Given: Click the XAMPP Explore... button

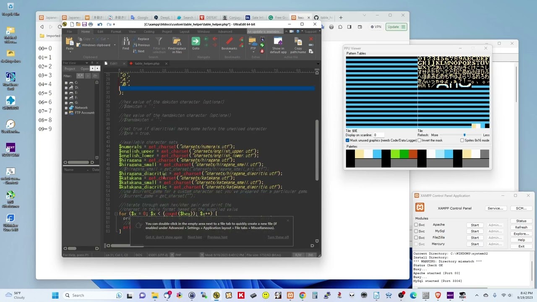Looking at the screenshot, I should pos(521,234).
